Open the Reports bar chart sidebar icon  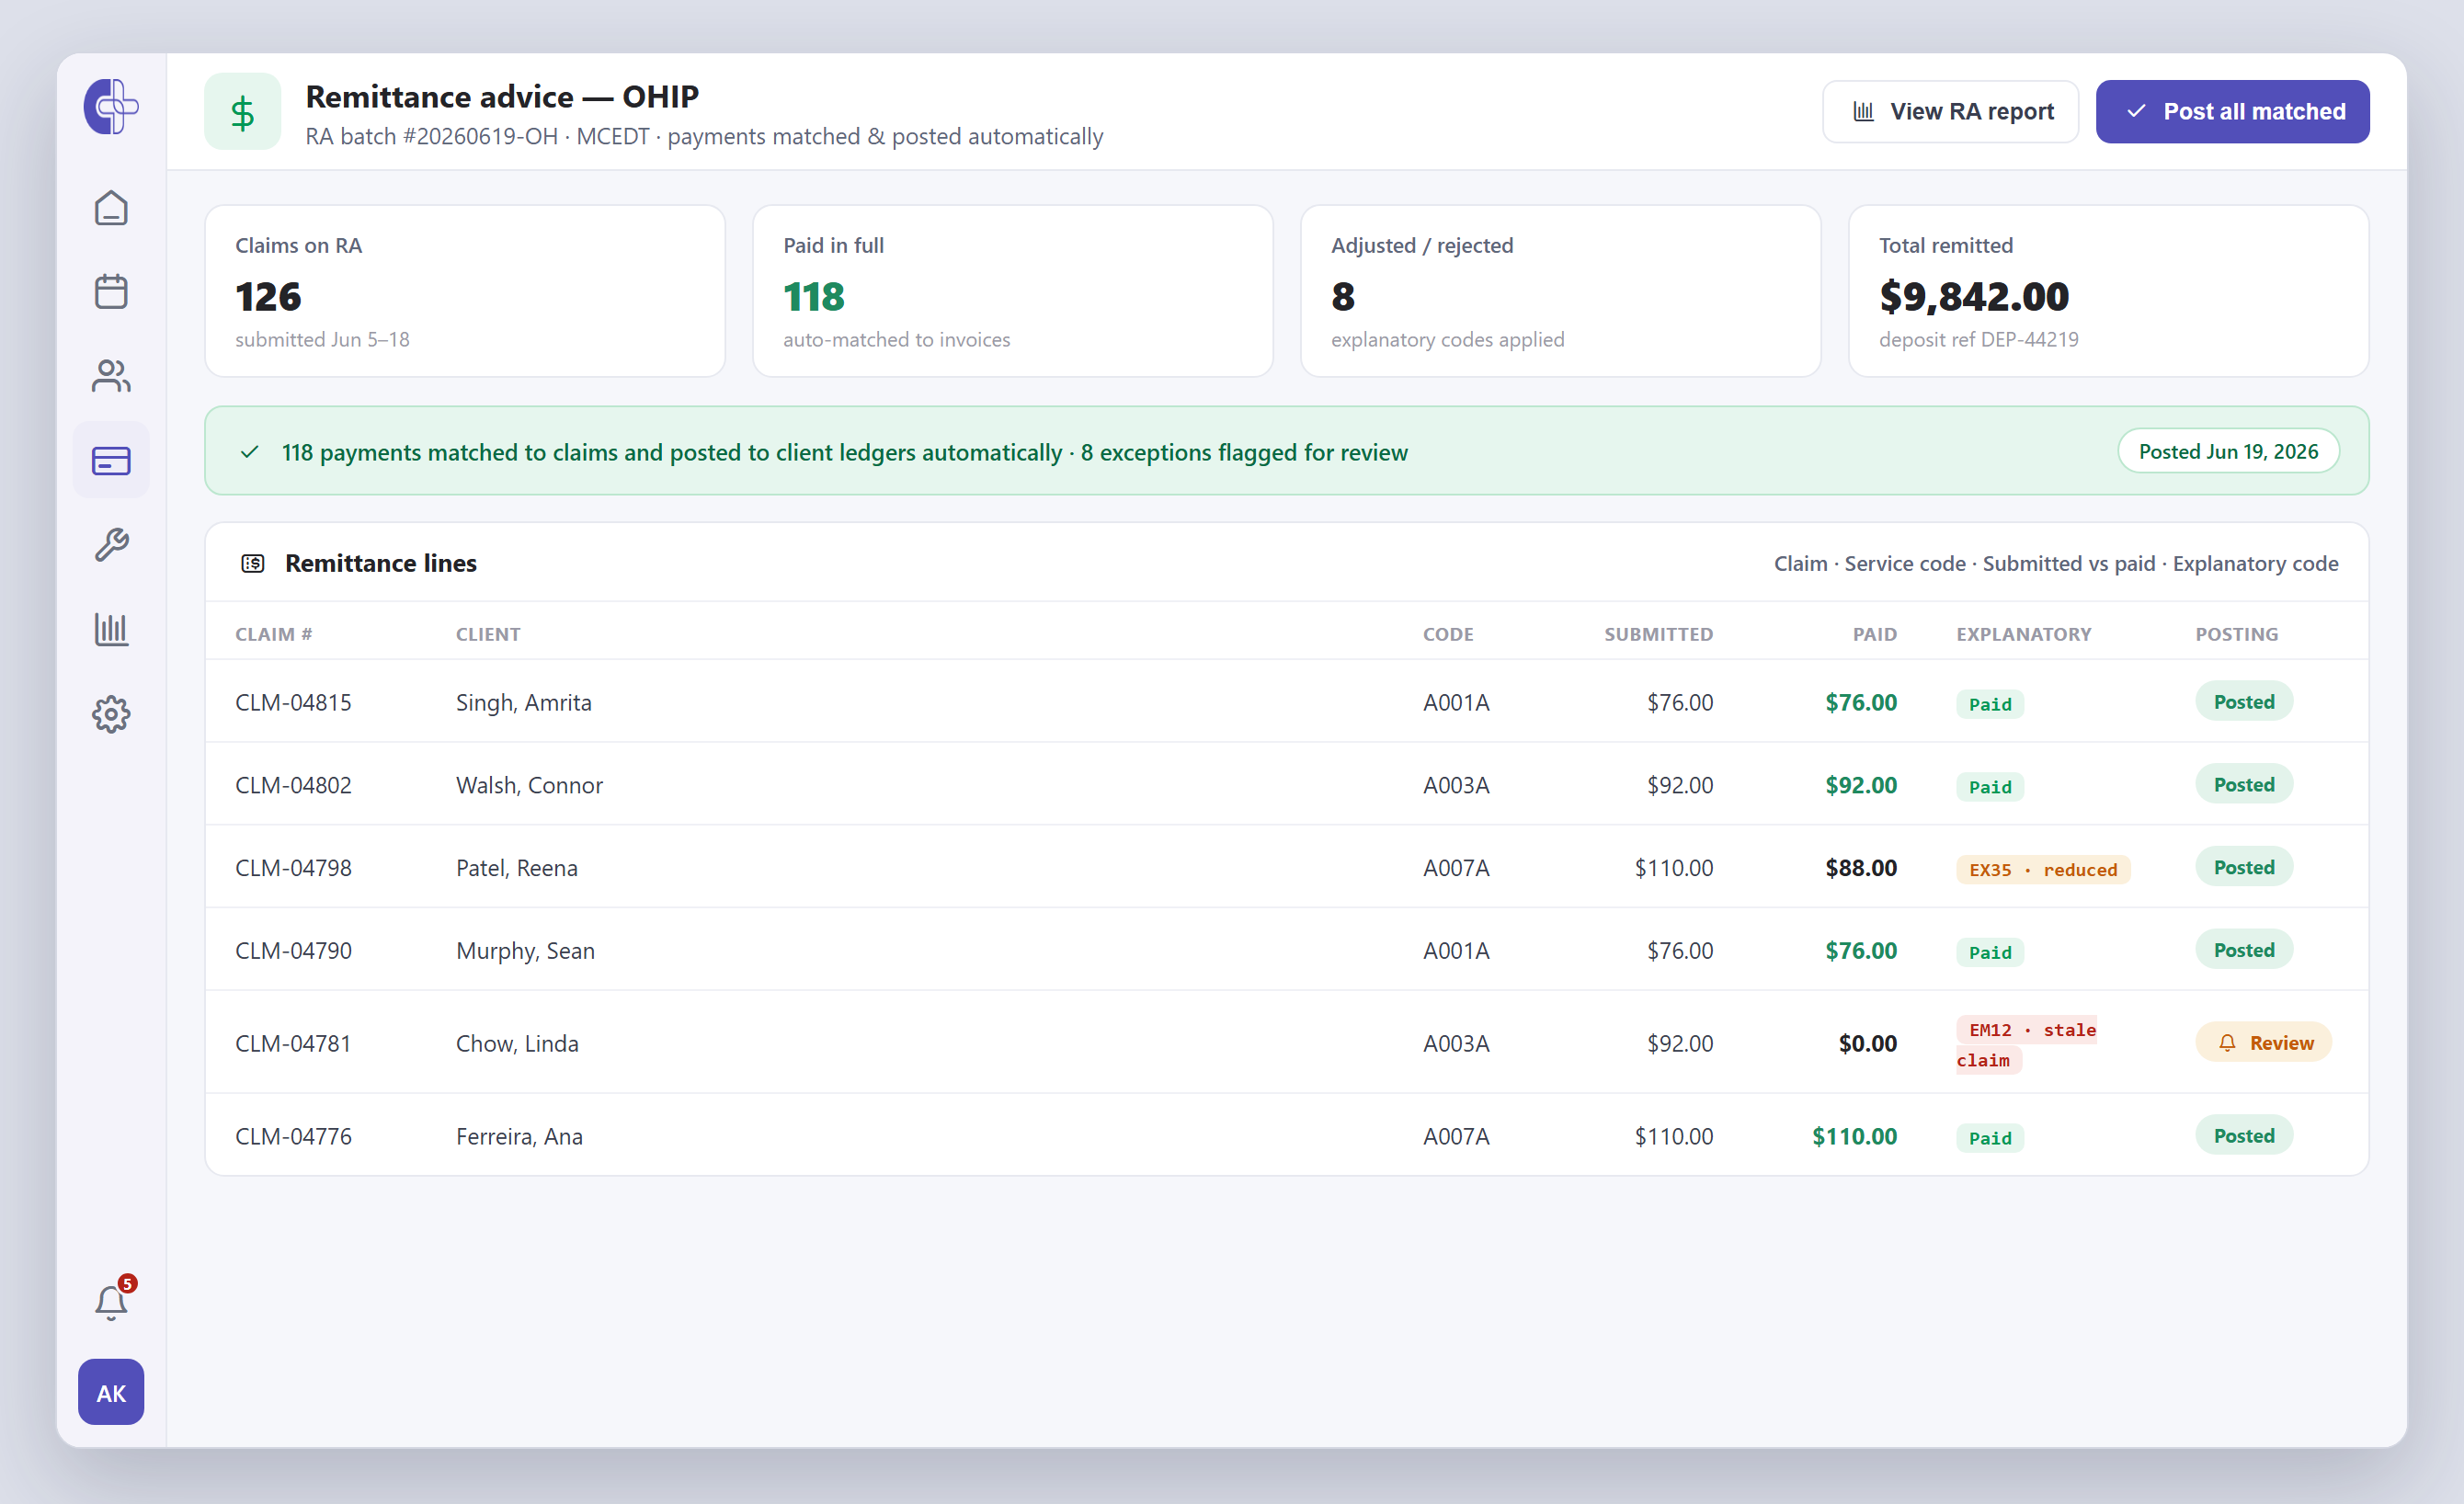coord(111,629)
